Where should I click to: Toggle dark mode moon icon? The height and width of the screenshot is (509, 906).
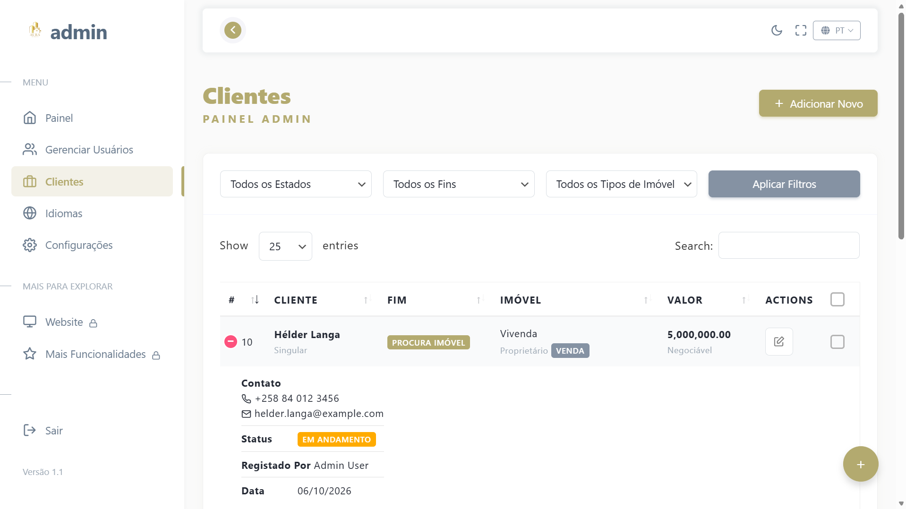point(777,31)
